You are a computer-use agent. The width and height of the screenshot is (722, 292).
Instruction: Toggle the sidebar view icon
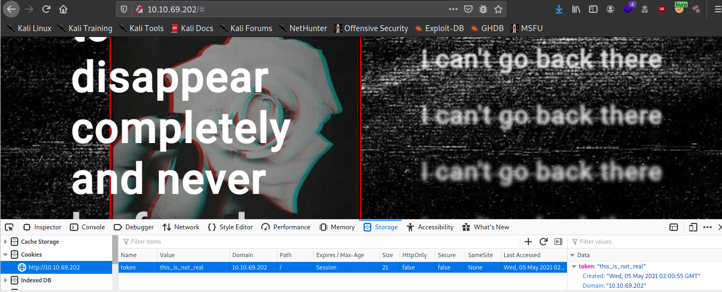coord(593,9)
